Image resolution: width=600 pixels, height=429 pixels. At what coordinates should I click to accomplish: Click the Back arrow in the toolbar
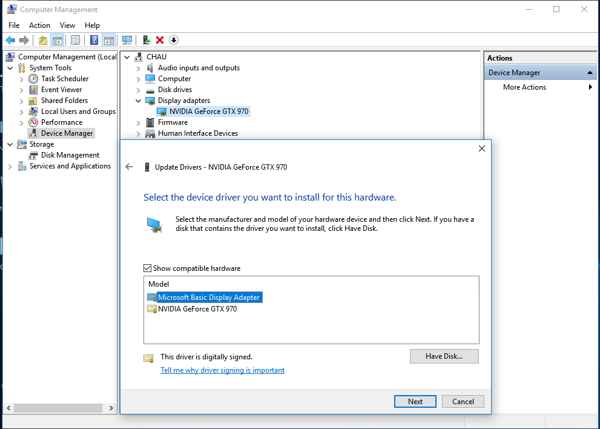(x=10, y=40)
